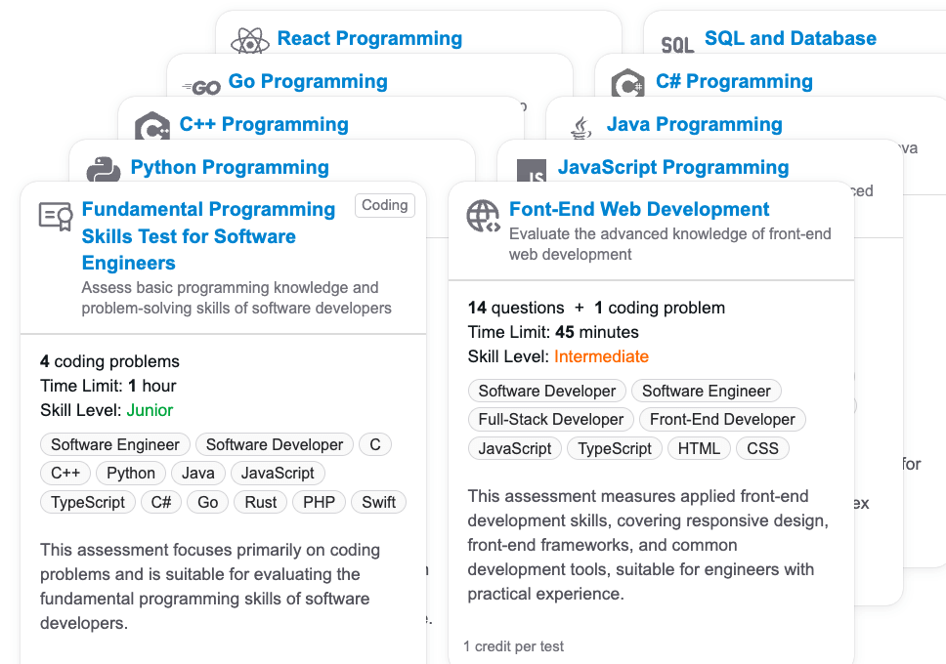Screen dimensions: 946x664
Task: Open the Python Programming assessment
Action: click(230, 167)
